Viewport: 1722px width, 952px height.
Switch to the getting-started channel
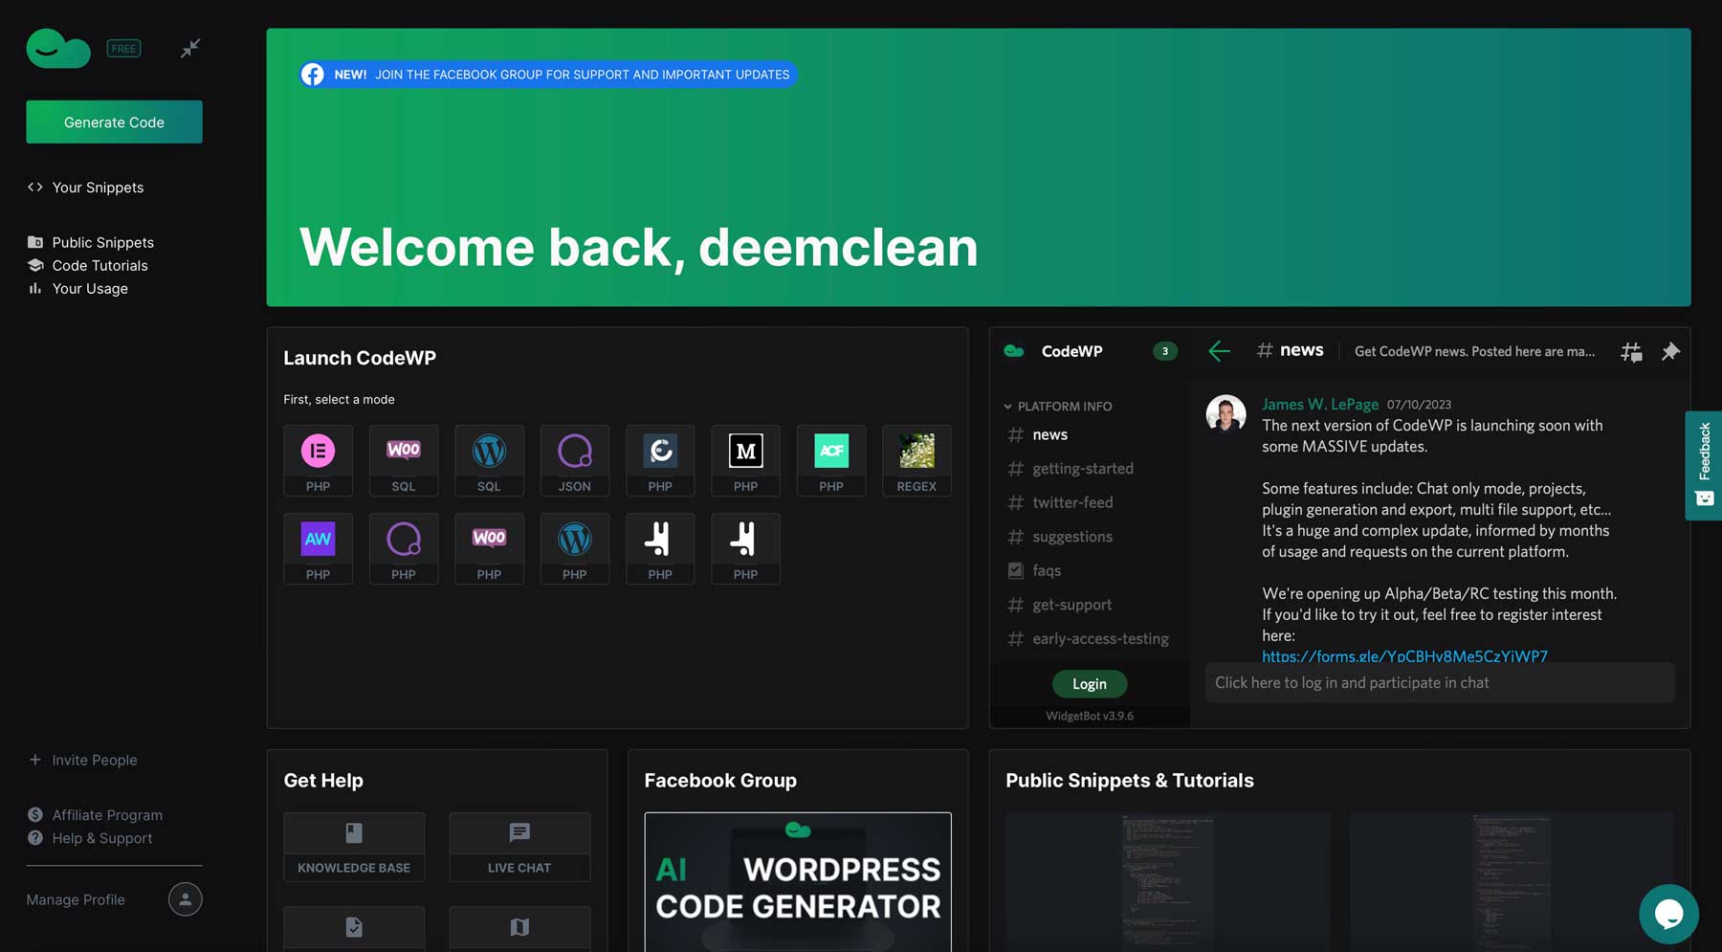point(1082,468)
